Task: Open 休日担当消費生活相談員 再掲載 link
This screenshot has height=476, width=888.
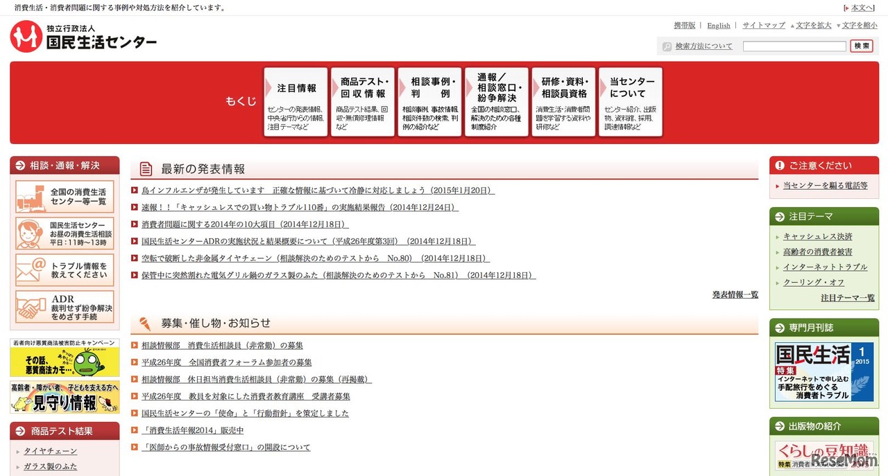Action: (257, 380)
